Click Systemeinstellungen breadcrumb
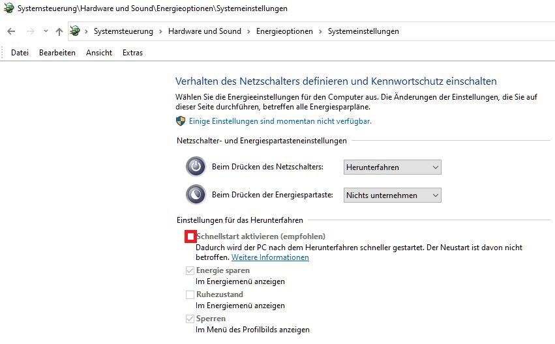 [363, 31]
